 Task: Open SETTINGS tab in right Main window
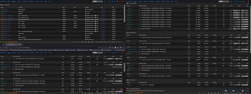(x=151, y=2)
